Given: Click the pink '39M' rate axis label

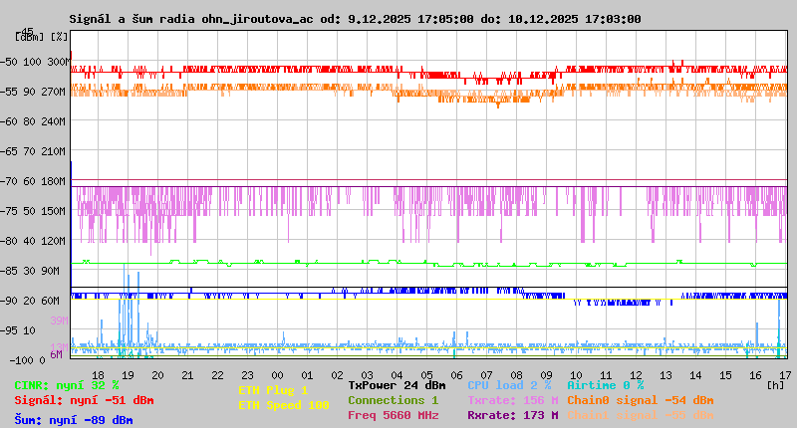Looking at the screenshot, I should click(59, 321).
